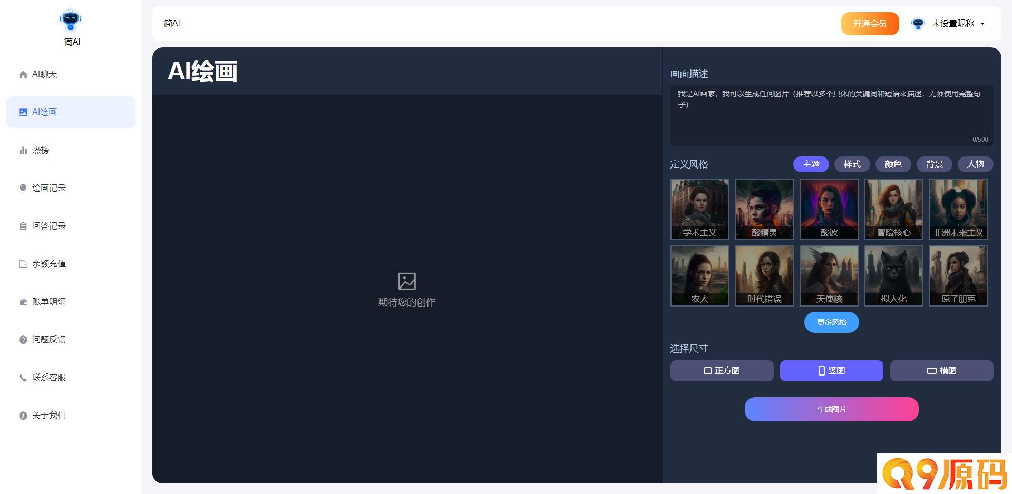
Task: Click the 热榜 bar chart icon
Action: pos(23,150)
